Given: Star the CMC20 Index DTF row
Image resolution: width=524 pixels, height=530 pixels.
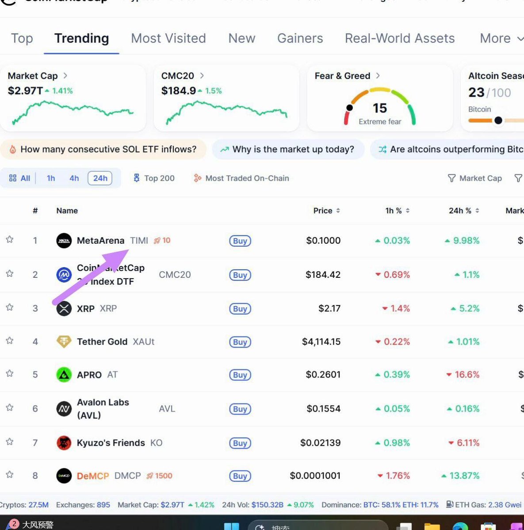Looking at the screenshot, I should pyautogui.click(x=9, y=274).
